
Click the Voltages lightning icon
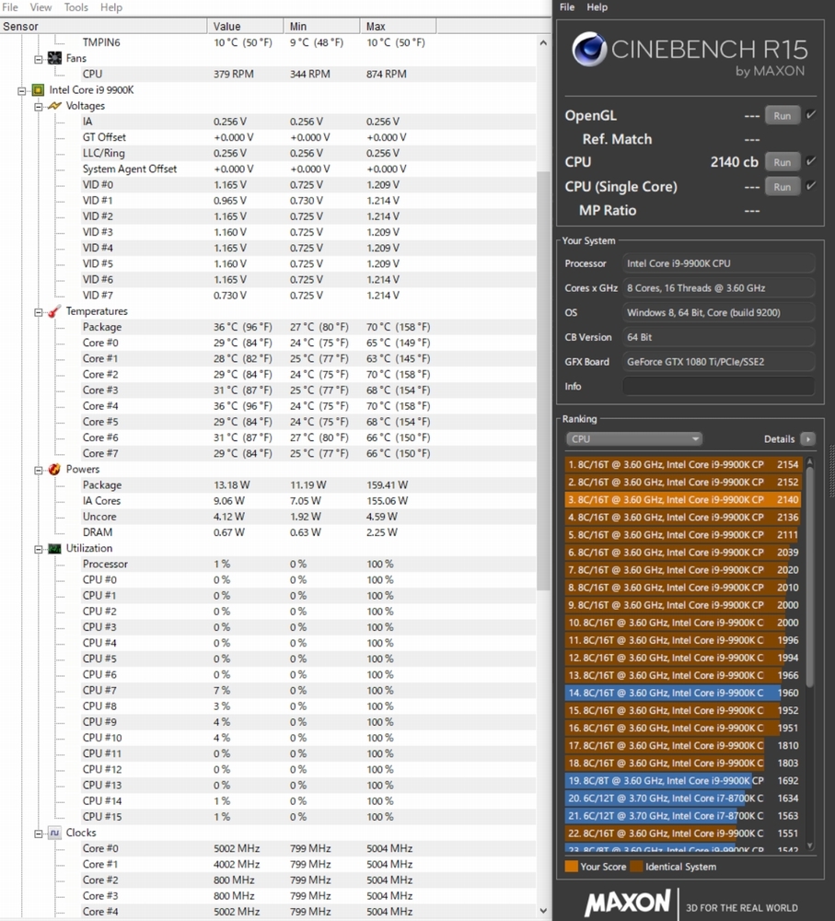(x=54, y=106)
